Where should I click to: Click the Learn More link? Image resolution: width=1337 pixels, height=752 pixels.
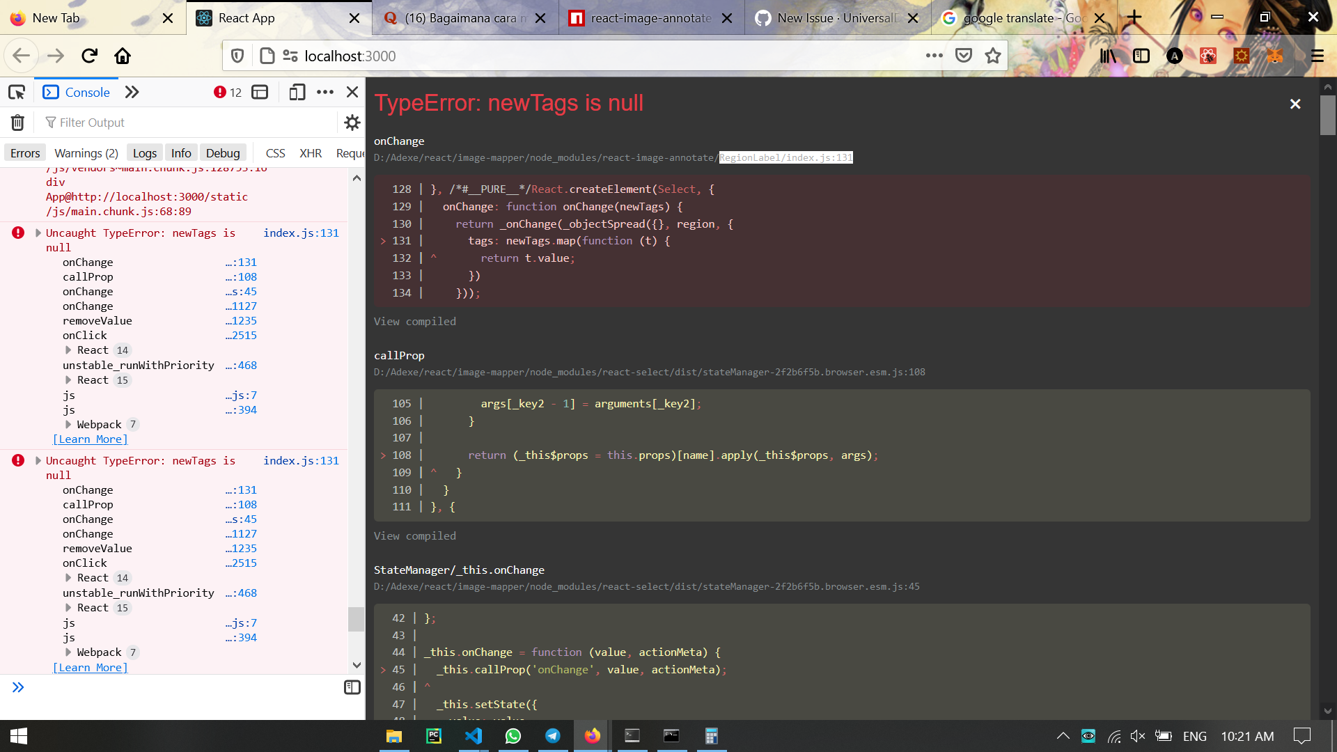(x=90, y=439)
